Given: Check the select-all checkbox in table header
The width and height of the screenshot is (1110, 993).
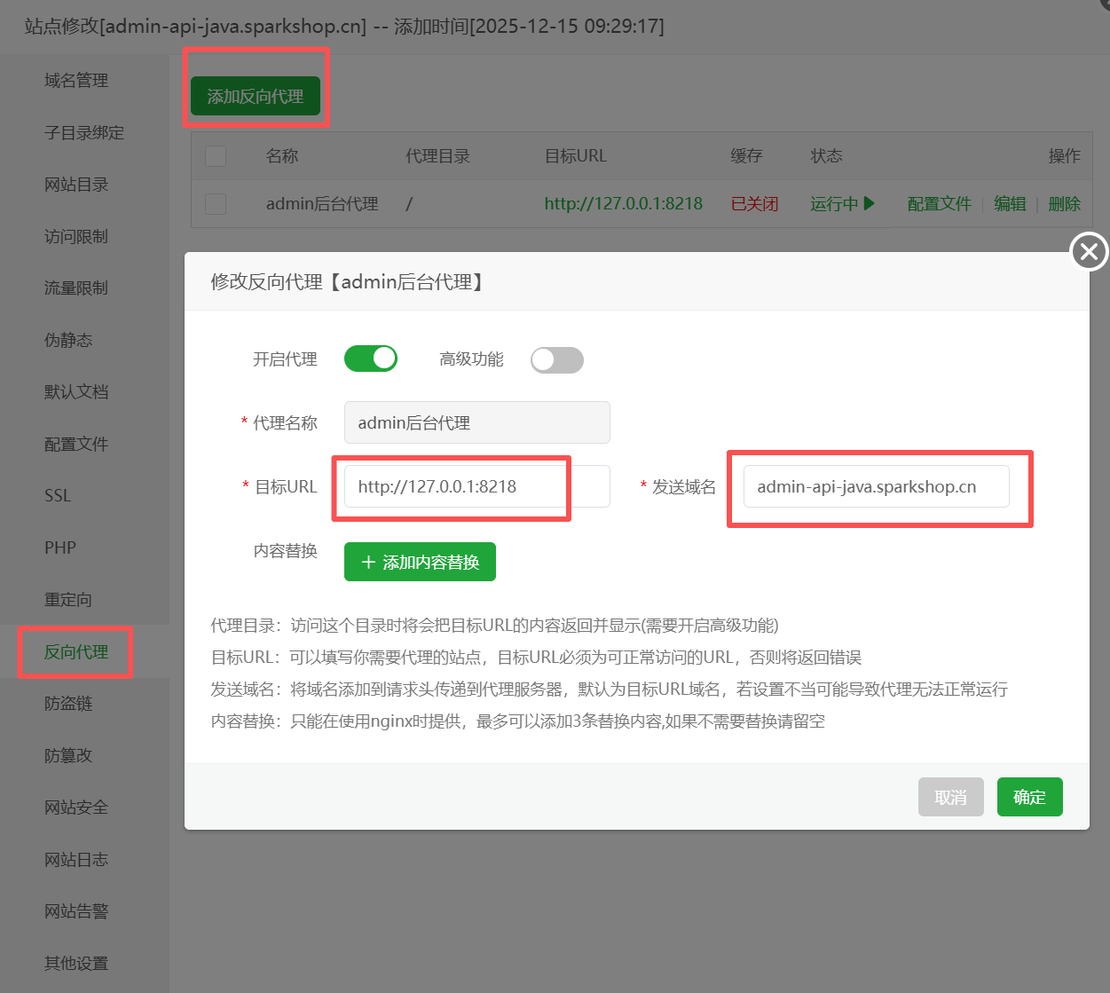Looking at the screenshot, I should coord(216,156).
